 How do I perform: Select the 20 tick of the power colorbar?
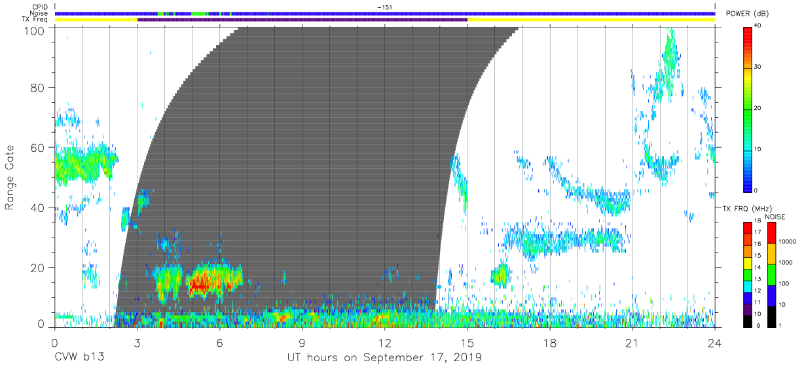(x=758, y=109)
